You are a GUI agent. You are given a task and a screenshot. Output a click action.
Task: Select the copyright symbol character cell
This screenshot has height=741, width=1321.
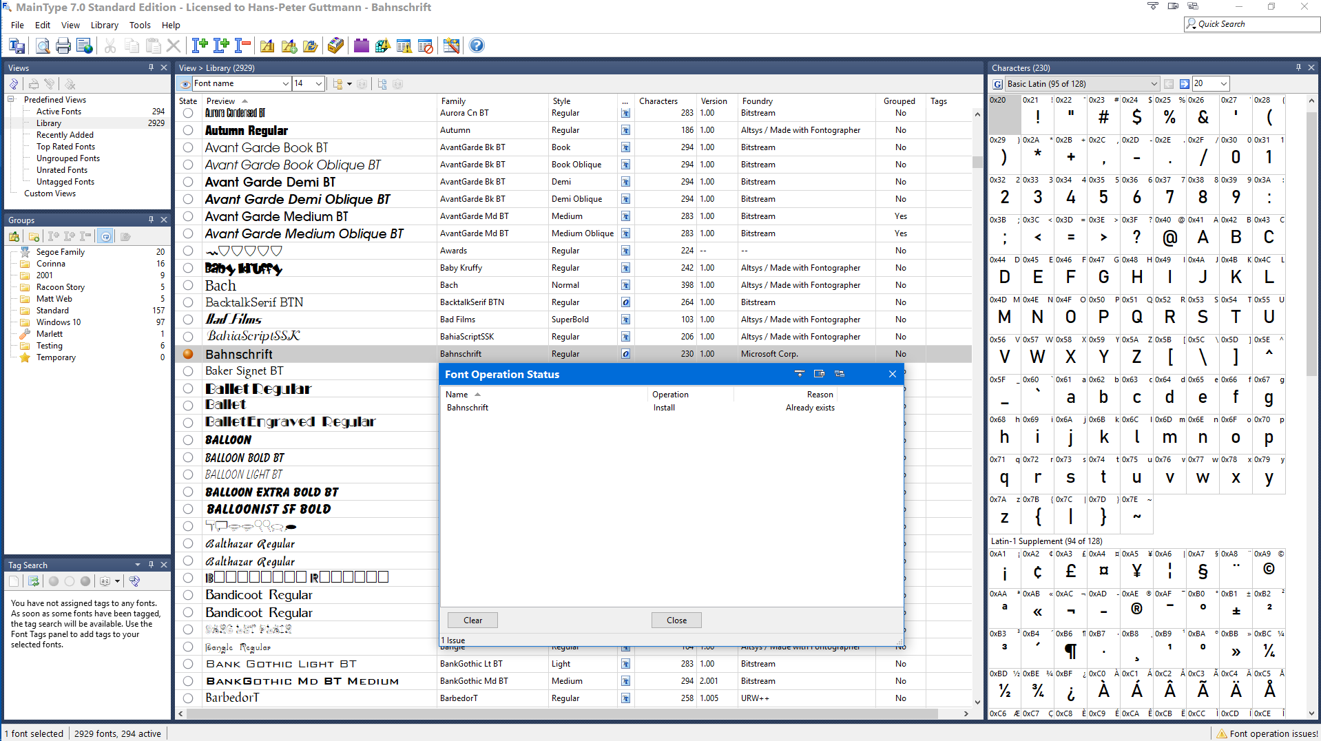coord(1269,569)
